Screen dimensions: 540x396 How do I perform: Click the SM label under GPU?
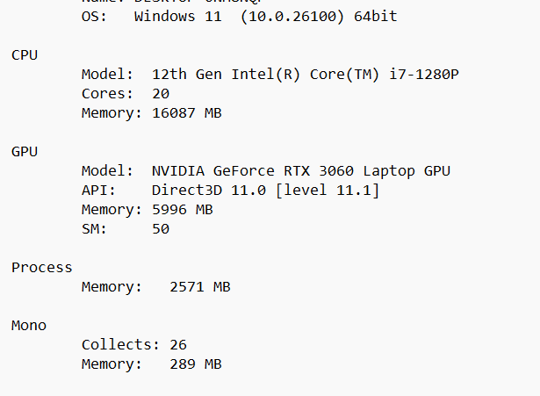coord(94,229)
